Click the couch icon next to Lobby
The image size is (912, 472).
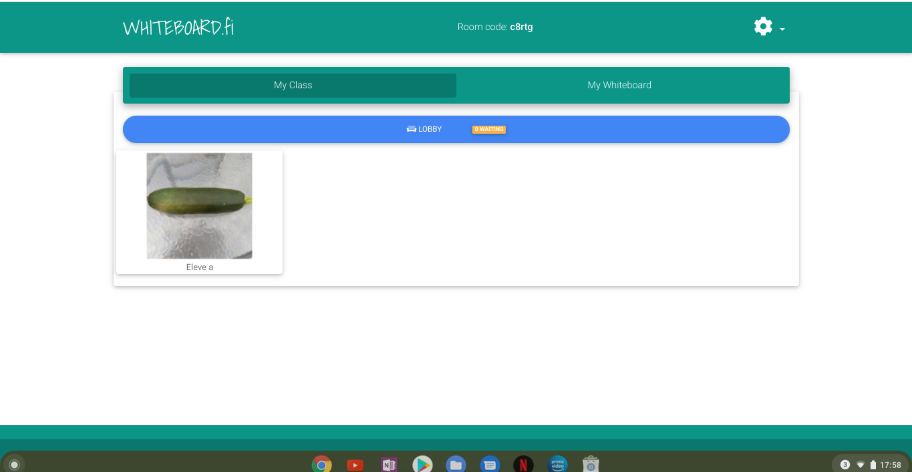tap(411, 129)
